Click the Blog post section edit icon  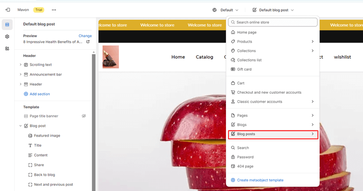[x=26, y=126]
